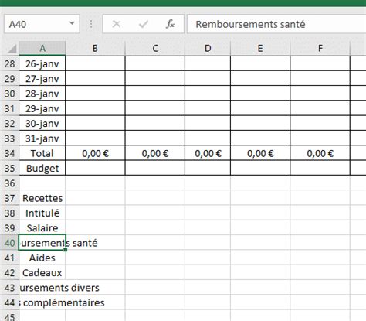Select column C header
Screen dimensions: 366x321
coord(155,48)
